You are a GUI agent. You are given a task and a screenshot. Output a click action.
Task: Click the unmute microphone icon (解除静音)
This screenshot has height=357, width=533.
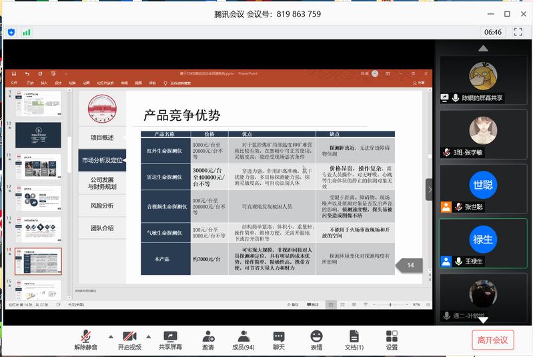[x=85, y=337]
